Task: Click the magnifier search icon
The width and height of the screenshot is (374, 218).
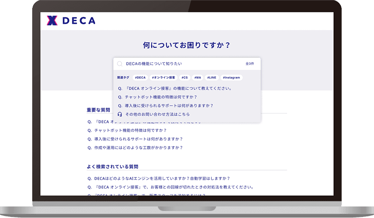Action: pyautogui.click(x=119, y=64)
